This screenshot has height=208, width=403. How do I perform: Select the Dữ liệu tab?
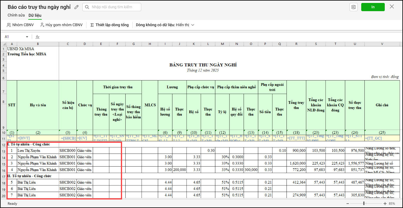coord(35,15)
